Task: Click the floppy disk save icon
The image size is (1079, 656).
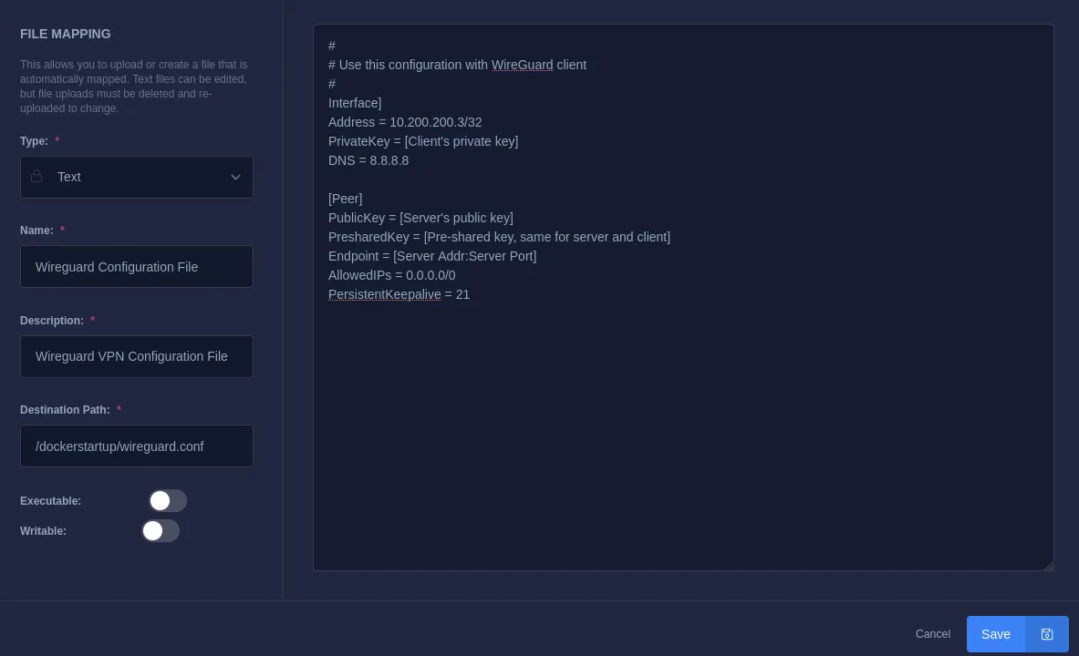Action: (1047, 634)
